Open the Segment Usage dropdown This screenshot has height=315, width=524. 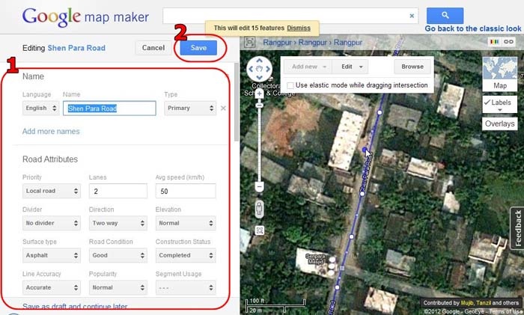pos(186,287)
